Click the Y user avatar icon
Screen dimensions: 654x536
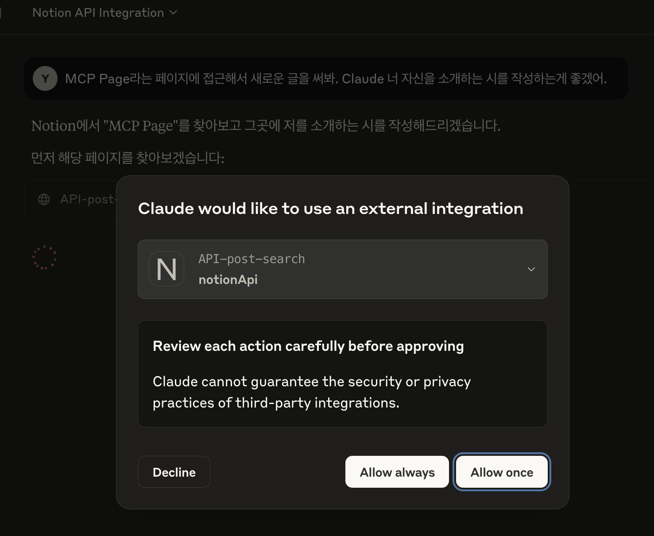45,78
